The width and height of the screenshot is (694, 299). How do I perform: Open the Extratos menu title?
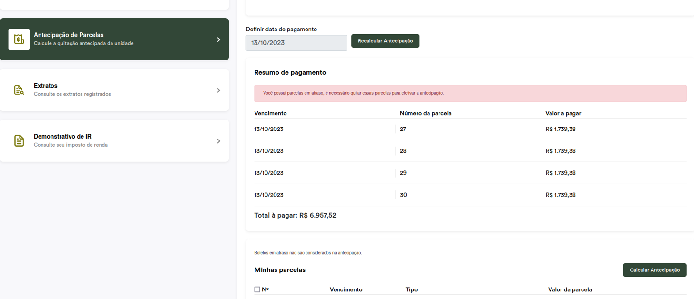46,86
